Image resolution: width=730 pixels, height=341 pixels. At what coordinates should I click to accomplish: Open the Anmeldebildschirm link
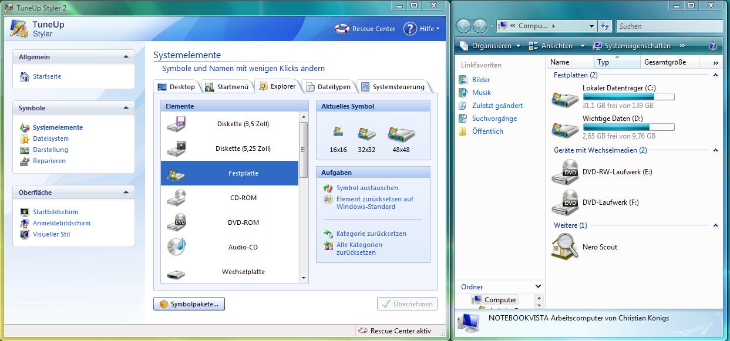[x=62, y=223]
